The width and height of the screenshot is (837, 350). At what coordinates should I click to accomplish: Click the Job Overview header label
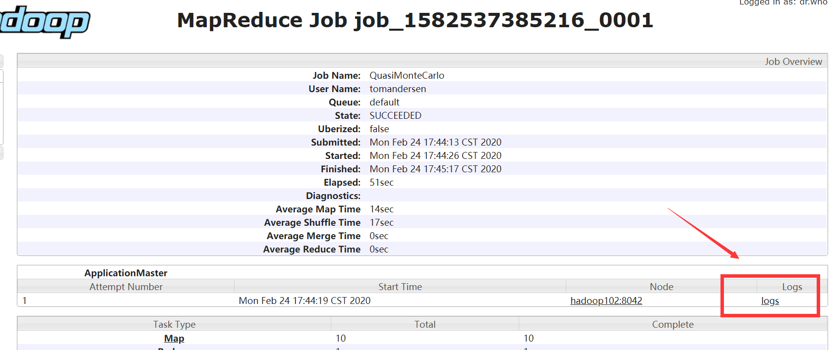tap(793, 61)
